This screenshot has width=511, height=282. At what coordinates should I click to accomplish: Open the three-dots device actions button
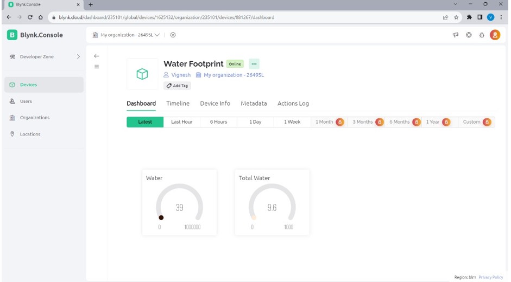[x=254, y=64]
